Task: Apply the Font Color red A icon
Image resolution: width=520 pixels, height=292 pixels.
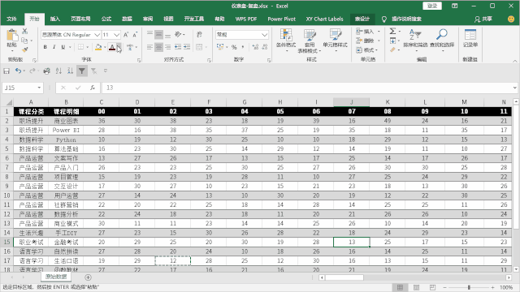Action: (x=112, y=47)
